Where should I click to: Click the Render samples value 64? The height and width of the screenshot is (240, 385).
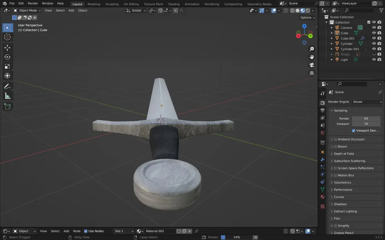366,119
